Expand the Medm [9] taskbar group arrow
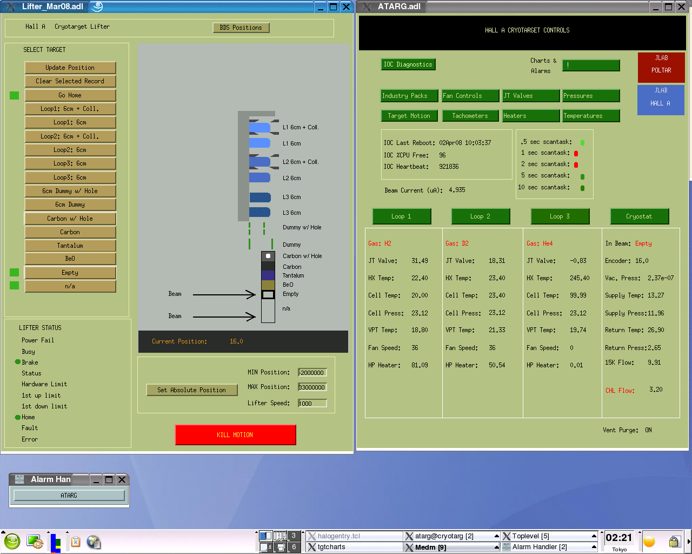Image resolution: width=692 pixels, height=554 pixels. (496, 547)
